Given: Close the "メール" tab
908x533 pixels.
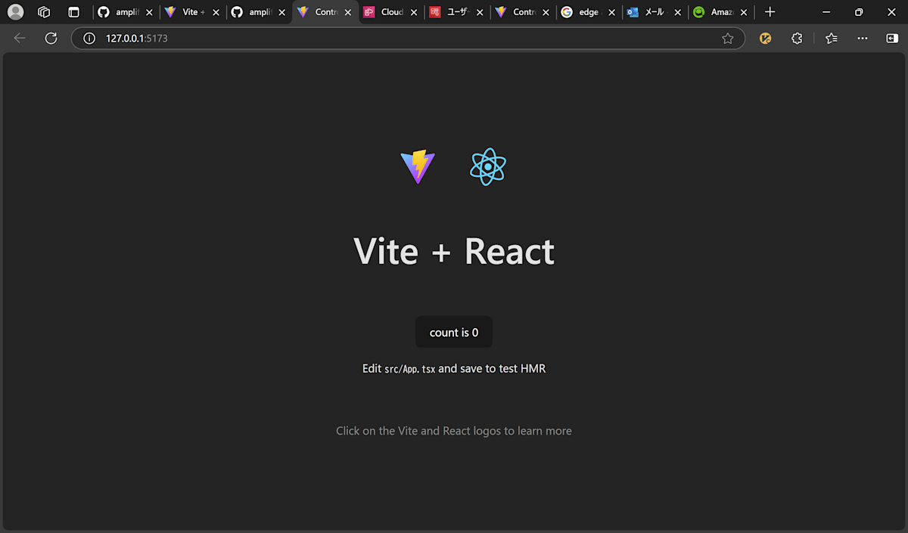Looking at the screenshot, I should pos(678,13).
